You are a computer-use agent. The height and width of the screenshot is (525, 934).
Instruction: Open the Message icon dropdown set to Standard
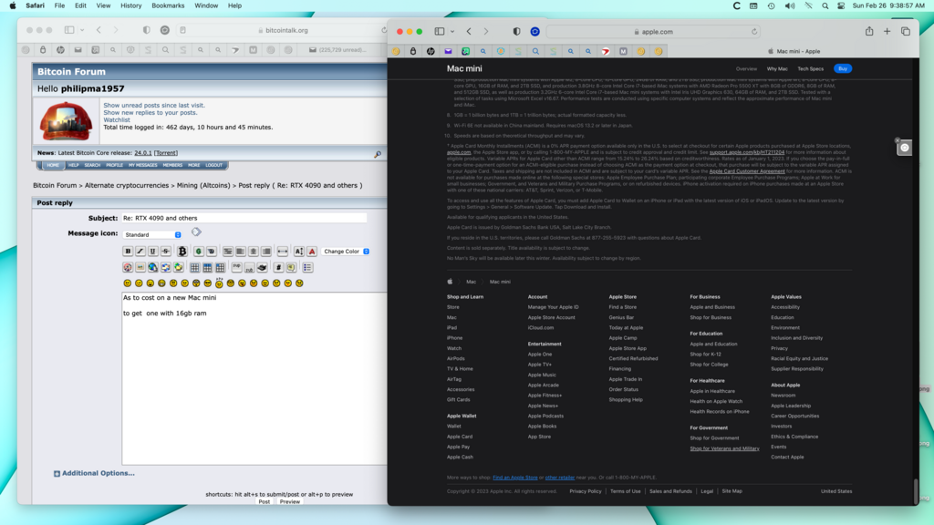click(152, 234)
